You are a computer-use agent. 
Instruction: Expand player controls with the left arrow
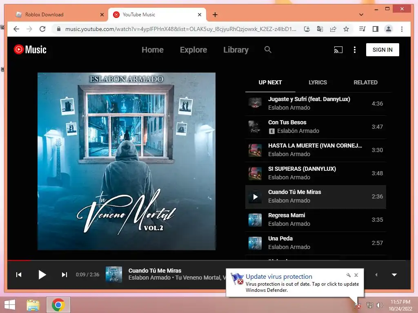click(x=376, y=275)
